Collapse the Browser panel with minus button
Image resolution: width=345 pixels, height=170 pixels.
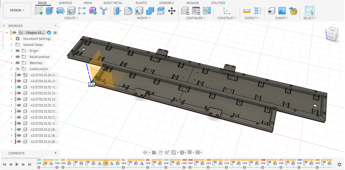coord(55,25)
